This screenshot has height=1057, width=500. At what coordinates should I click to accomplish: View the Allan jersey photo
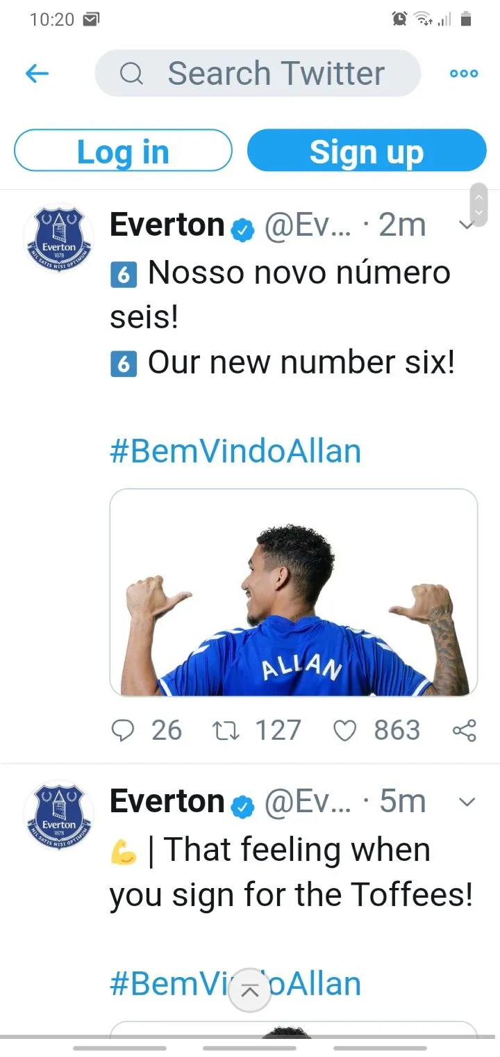(294, 592)
